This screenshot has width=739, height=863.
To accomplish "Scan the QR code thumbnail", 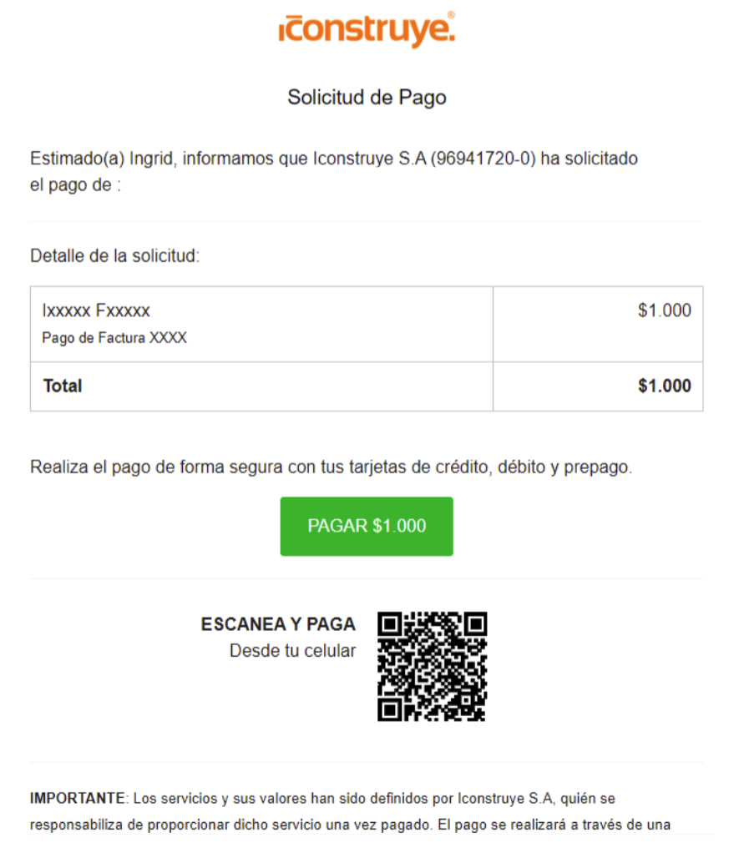I will point(430,665).
